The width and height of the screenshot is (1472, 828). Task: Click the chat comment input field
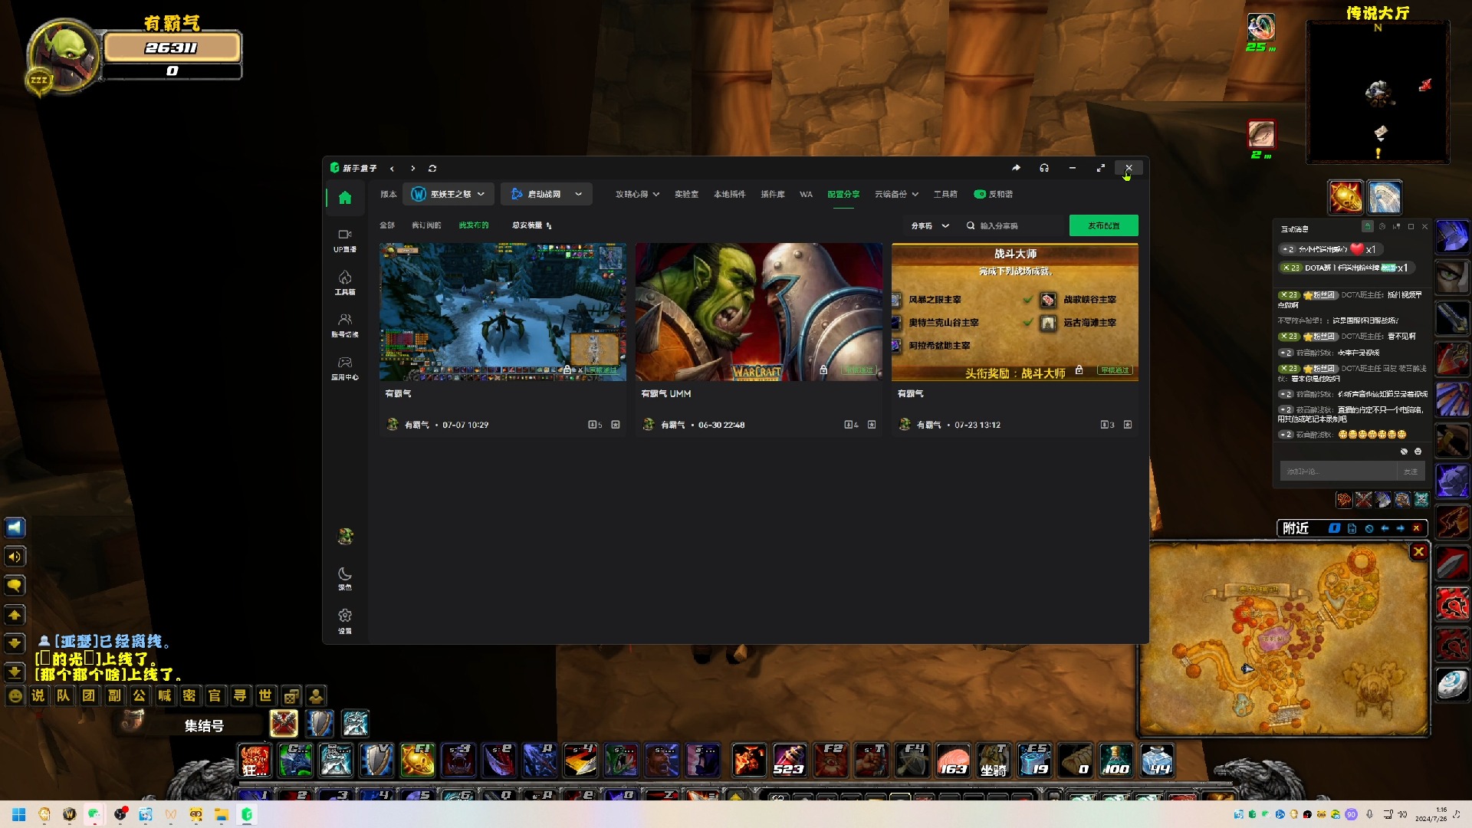[x=1338, y=472]
